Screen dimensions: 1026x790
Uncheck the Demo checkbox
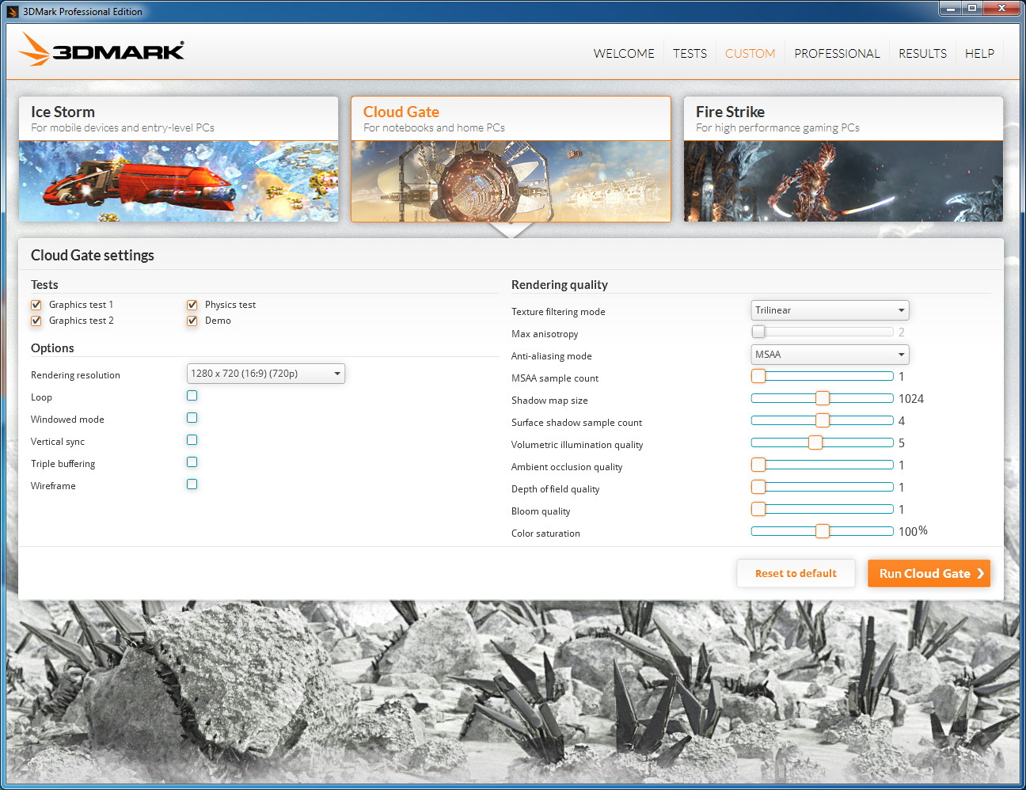pyautogui.click(x=192, y=321)
